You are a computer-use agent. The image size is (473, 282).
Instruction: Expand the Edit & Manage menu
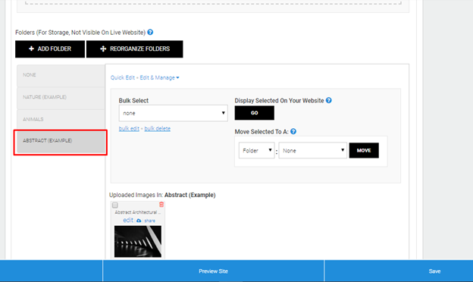coord(159,77)
